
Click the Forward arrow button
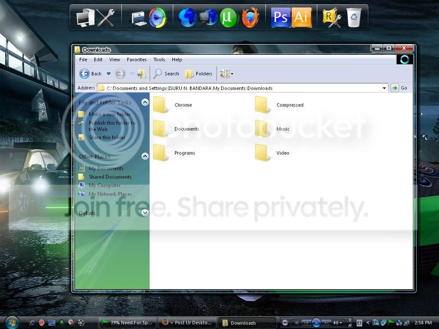point(120,74)
